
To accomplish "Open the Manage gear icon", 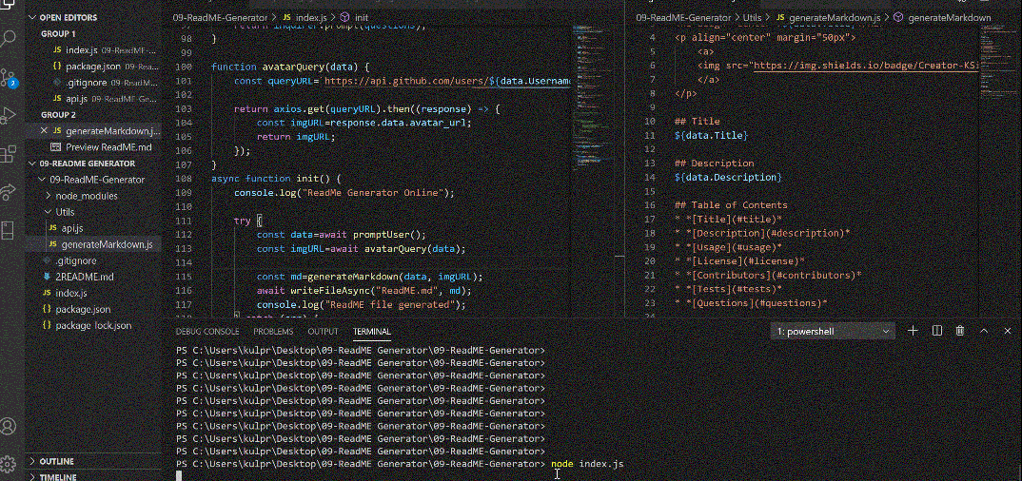I will click(x=9, y=464).
